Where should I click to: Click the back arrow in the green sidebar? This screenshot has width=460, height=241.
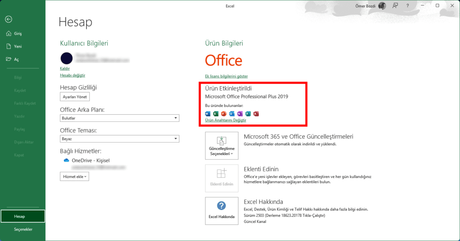tap(9, 19)
